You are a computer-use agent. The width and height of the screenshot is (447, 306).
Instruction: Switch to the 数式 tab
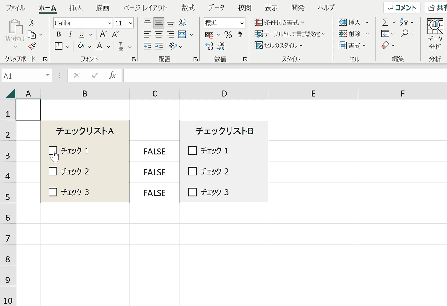(188, 8)
